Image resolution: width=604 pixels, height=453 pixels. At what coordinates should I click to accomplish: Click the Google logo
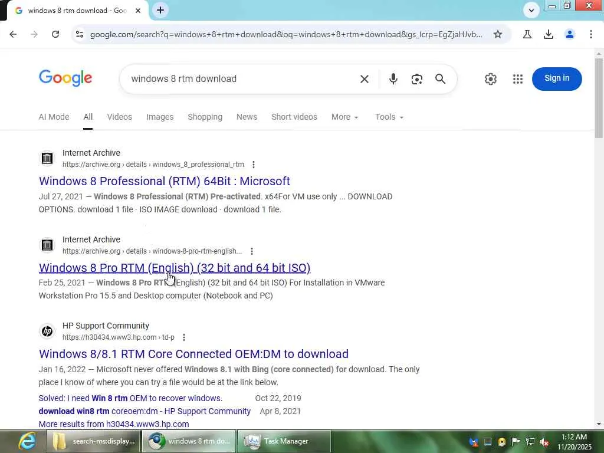point(65,78)
